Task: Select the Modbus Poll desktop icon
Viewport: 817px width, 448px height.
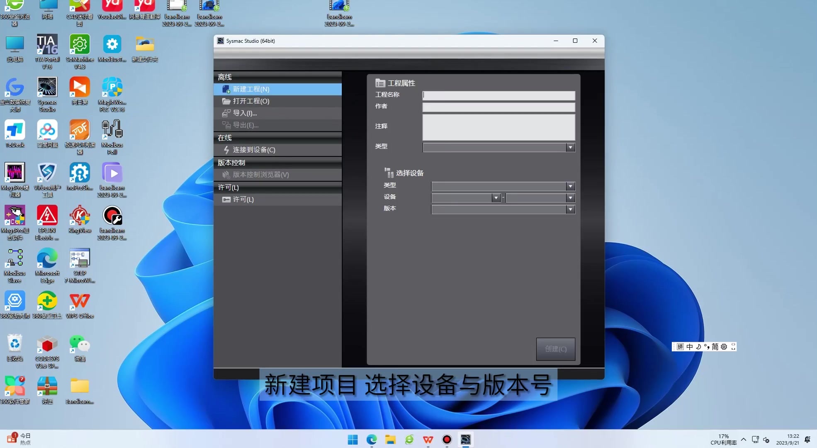Action: tap(112, 137)
